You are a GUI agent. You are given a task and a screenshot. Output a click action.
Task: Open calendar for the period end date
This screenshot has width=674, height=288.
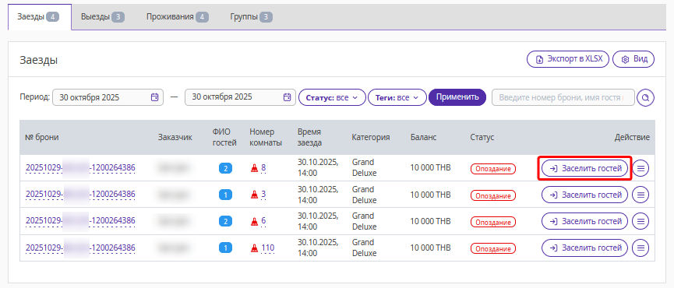288,97
